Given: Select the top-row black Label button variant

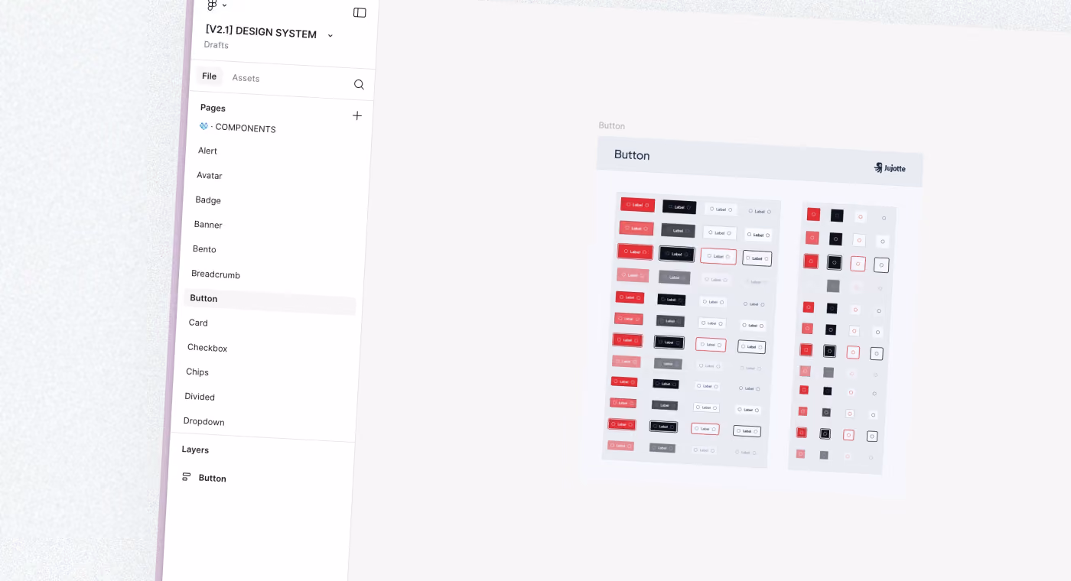Looking at the screenshot, I should click(x=679, y=207).
